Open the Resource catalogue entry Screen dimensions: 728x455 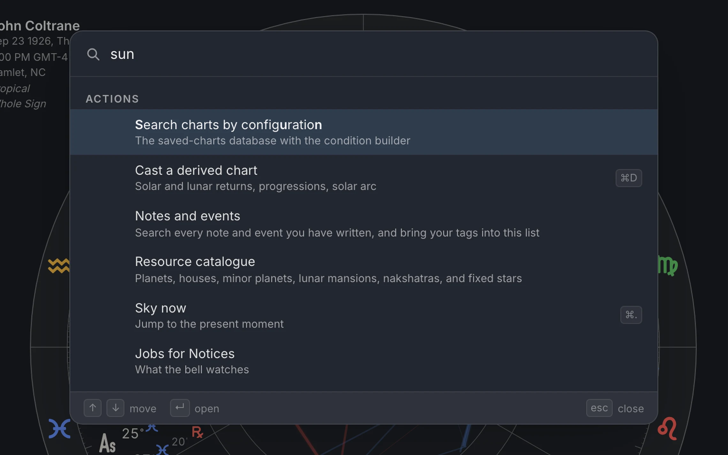coord(364,269)
